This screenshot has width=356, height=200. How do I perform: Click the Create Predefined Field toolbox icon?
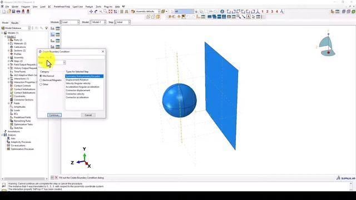[53, 41]
